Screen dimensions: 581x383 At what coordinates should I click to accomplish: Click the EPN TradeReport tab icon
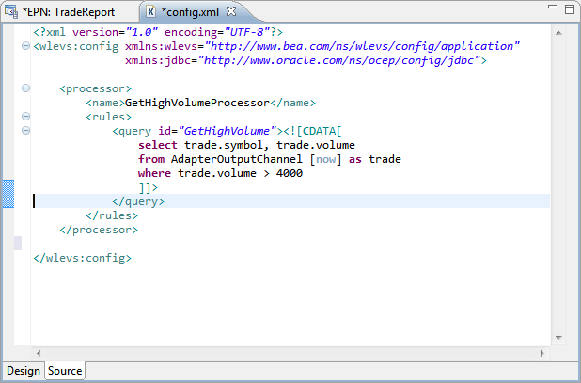(x=11, y=12)
